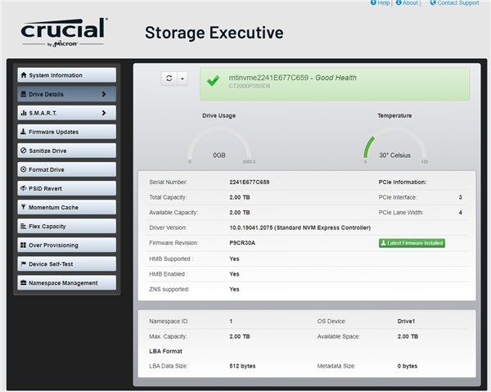Image resolution: width=491 pixels, height=392 pixels.
Task: Open the Device Self-Test button
Action: (x=67, y=264)
